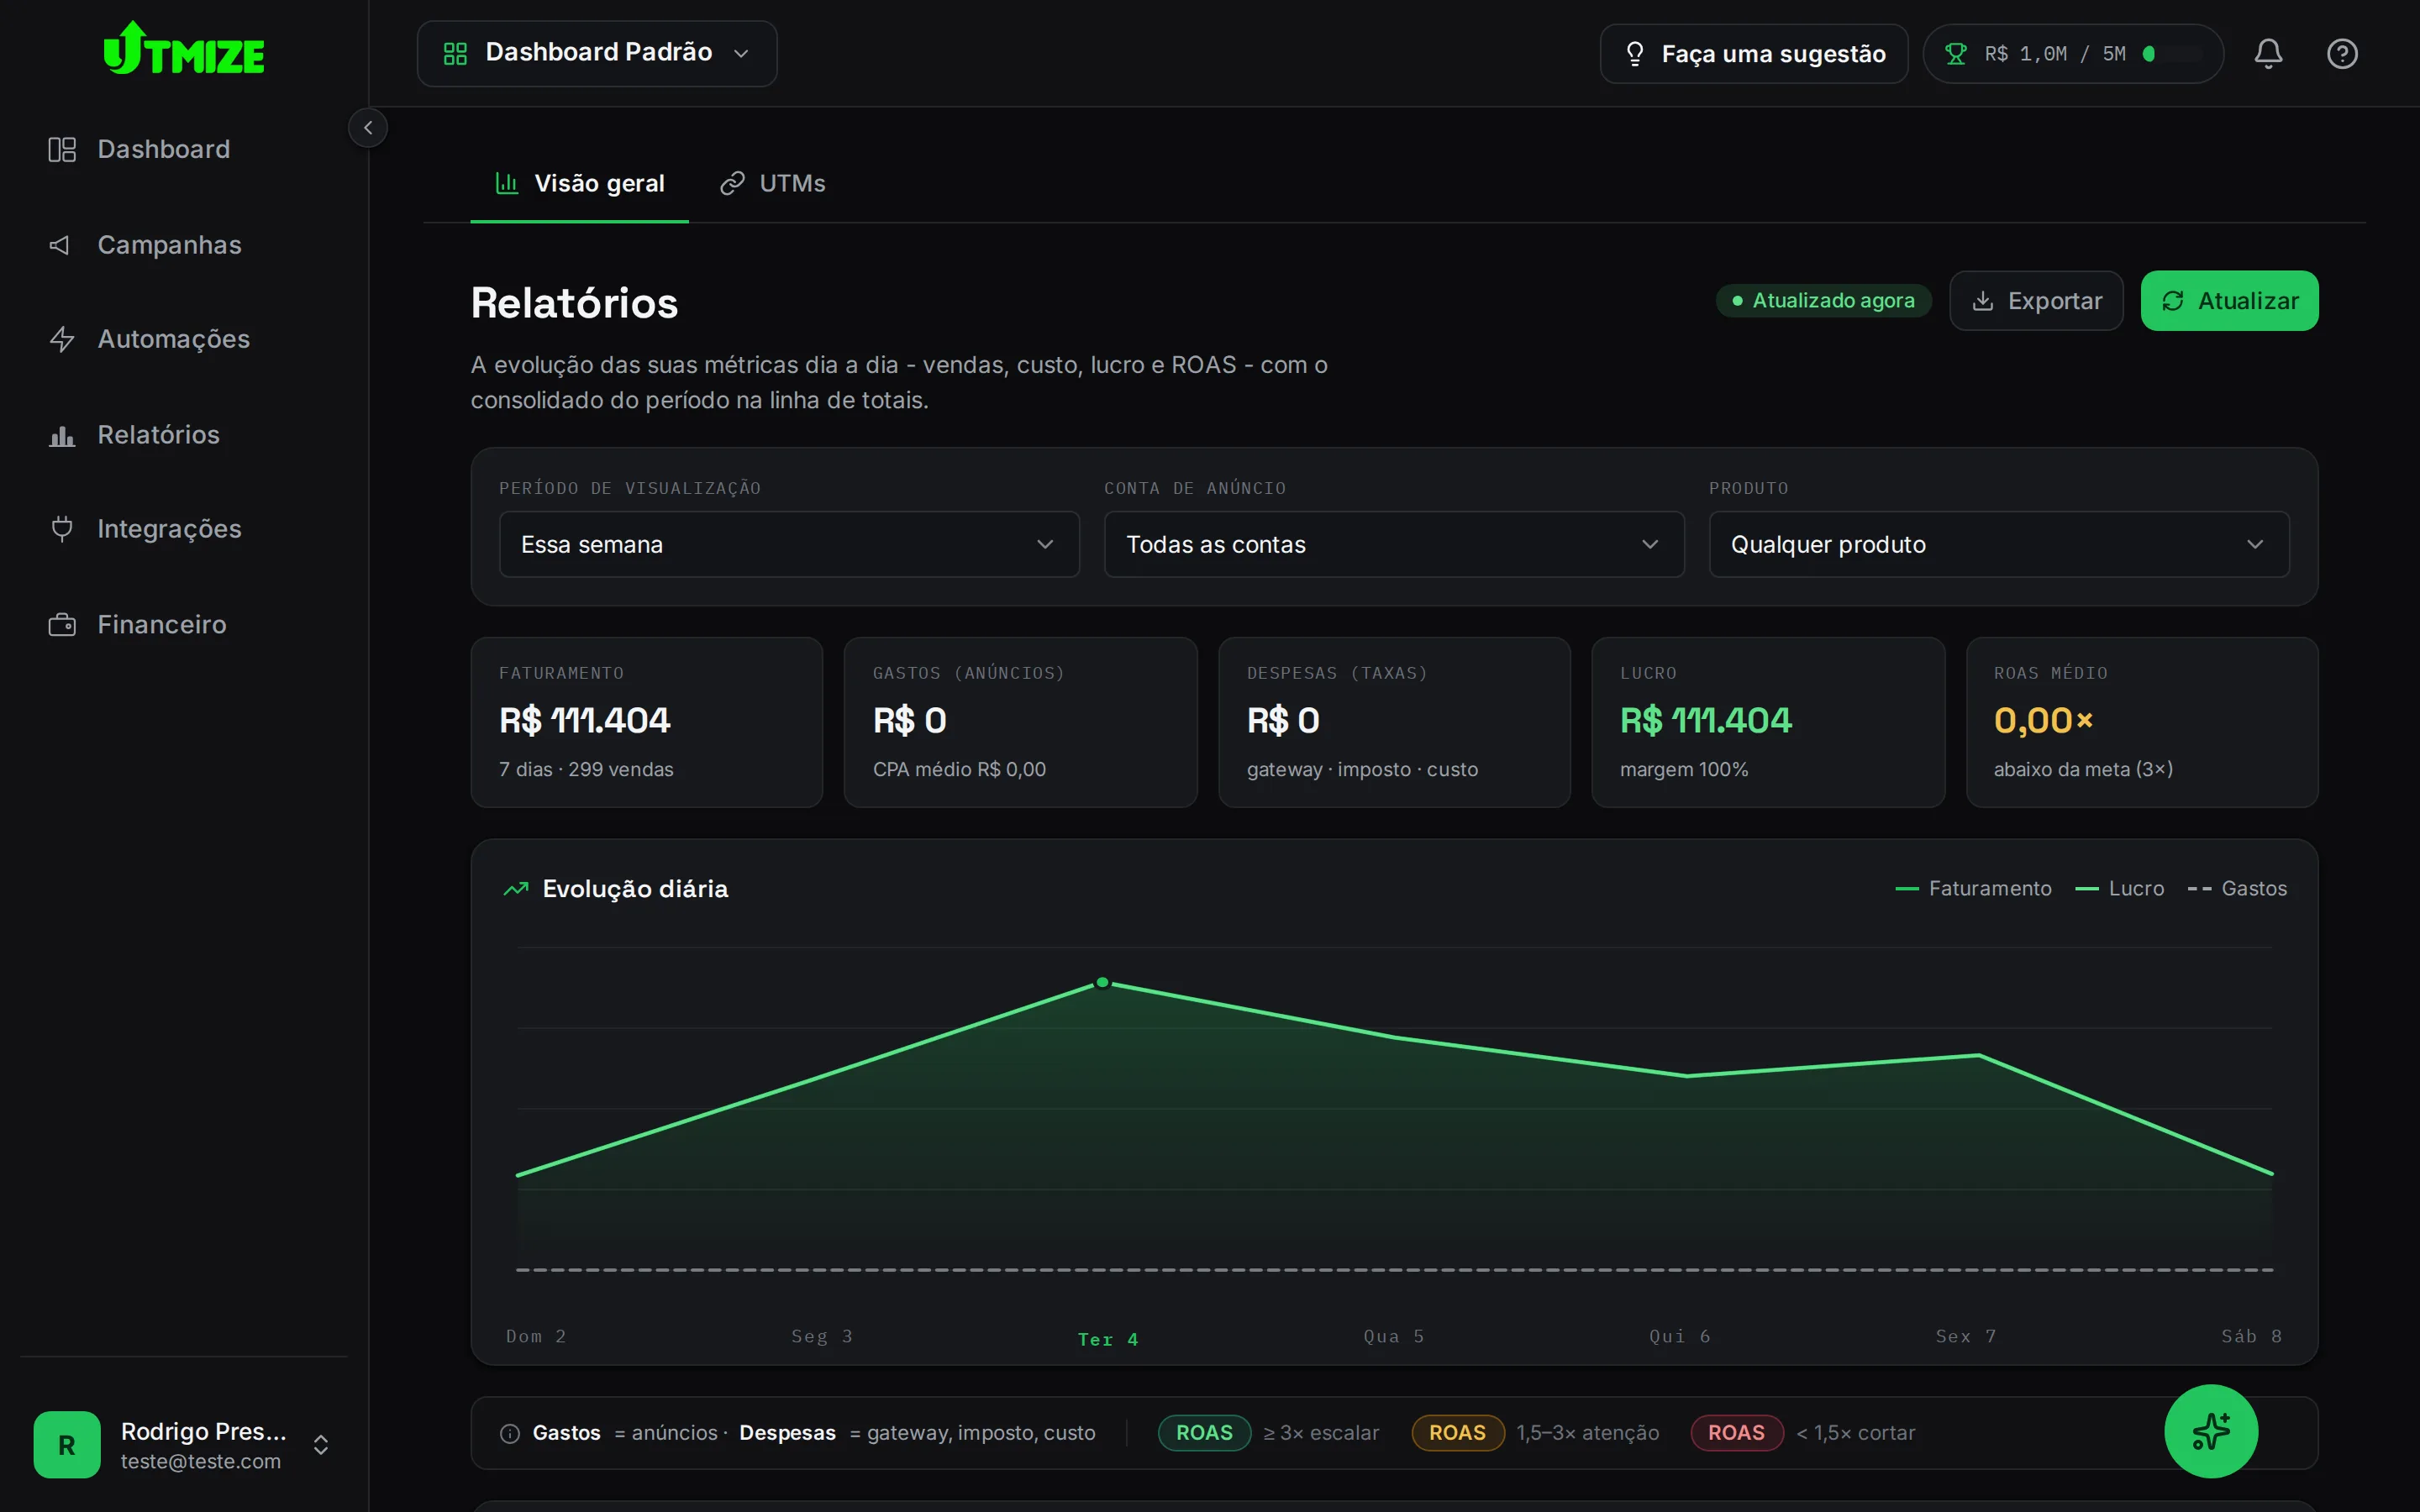Click the teste@teste.com email text
This screenshot has width=2420, height=1512.
(201, 1462)
